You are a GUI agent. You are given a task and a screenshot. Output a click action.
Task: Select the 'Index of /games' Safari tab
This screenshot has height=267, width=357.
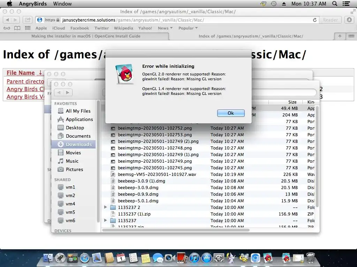pyautogui.click(x=251, y=36)
